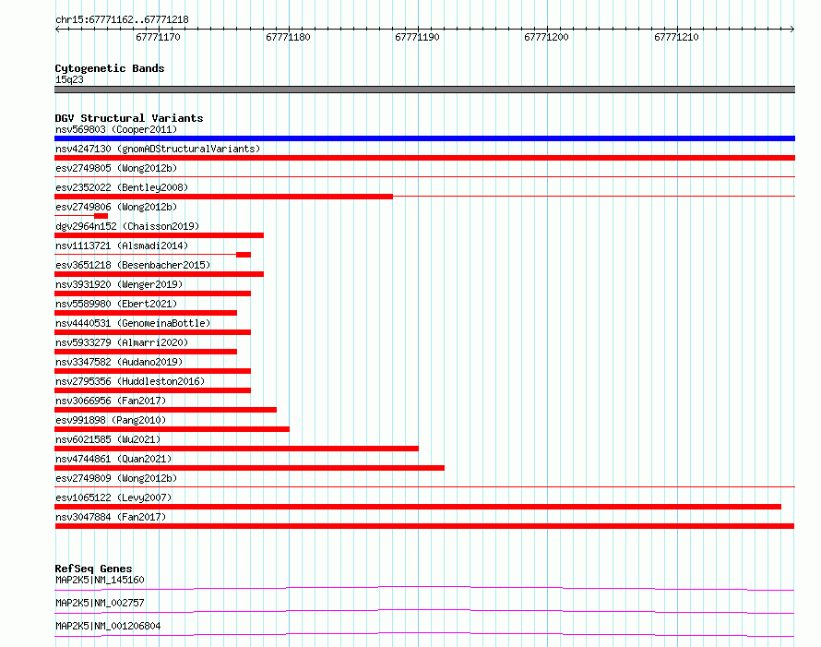Click the red nsv6021585 Wu2021 variant bar
The height and width of the screenshot is (647, 821).
[237, 449]
